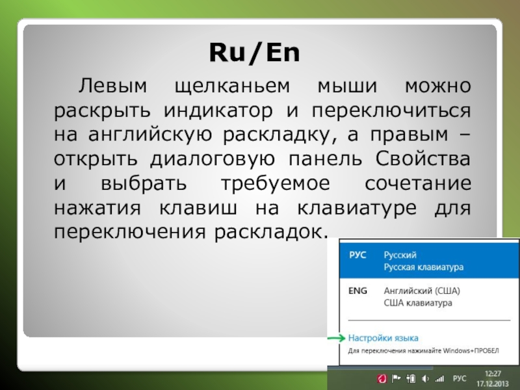Click the 'США клавиатура' label
This screenshot has width=520, height=390.
418,303
